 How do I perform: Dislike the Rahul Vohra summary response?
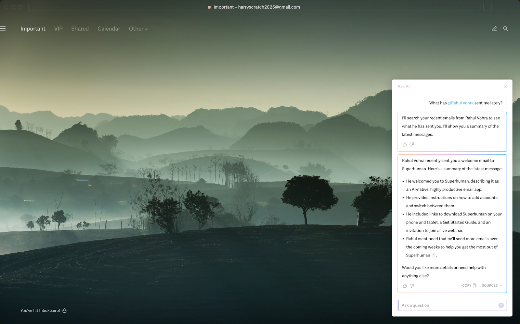(x=412, y=286)
